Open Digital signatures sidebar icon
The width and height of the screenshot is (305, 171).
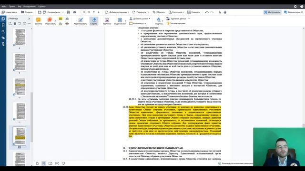[3, 44]
